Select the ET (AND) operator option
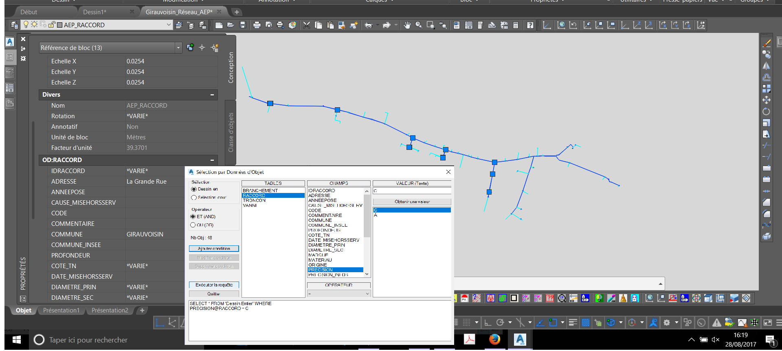 pos(193,217)
